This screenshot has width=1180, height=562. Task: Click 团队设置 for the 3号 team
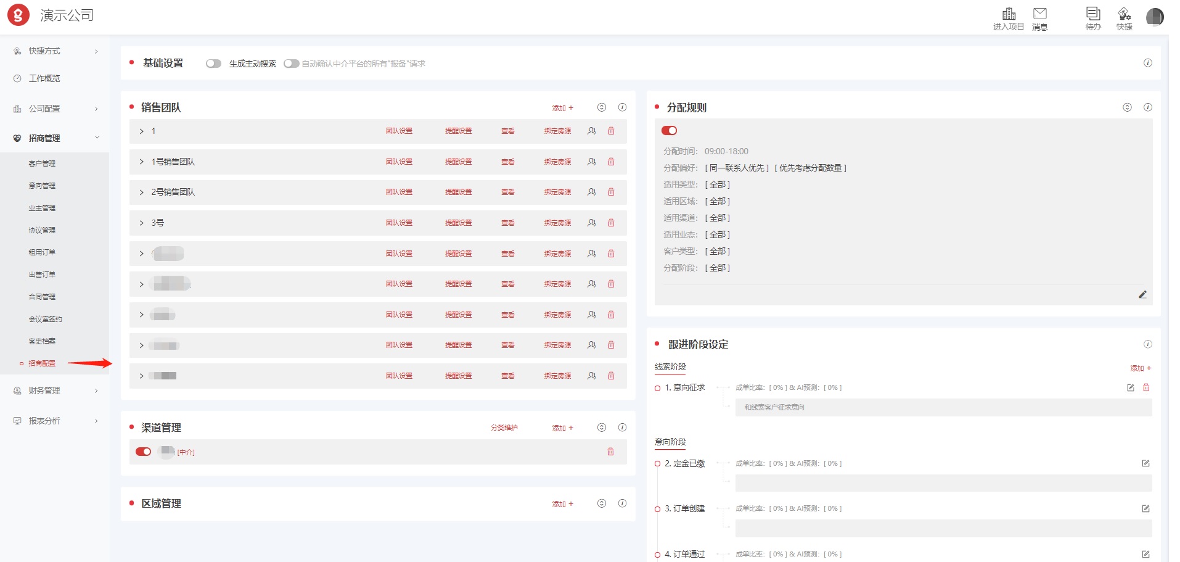coord(399,223)
